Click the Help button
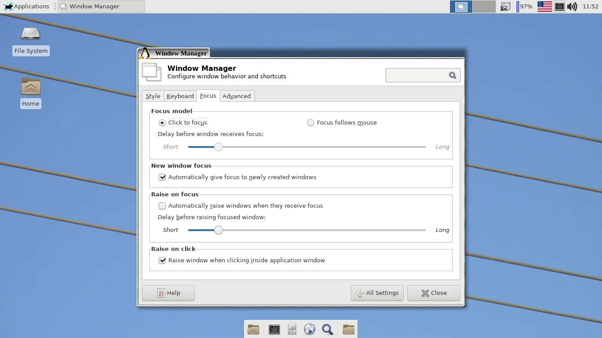602x338 pixels. click(168, 293)
